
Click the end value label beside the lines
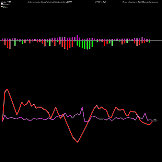156,120
